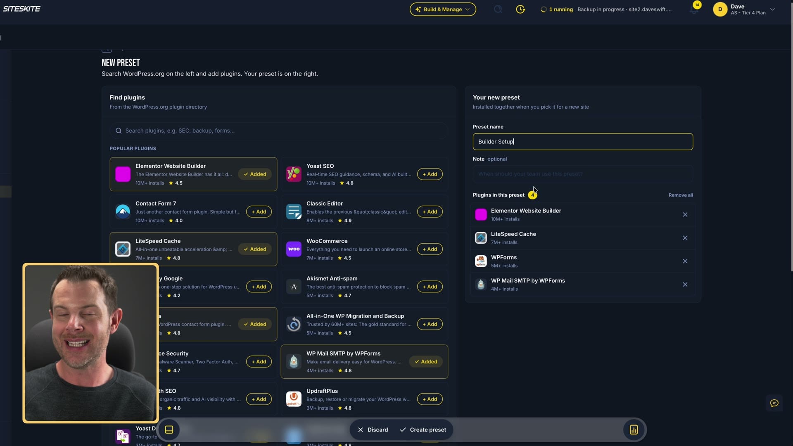This screenshot has width=793, height=446.
Task: Add Yoast SEO to preset
Action: (x=430, y=174)
